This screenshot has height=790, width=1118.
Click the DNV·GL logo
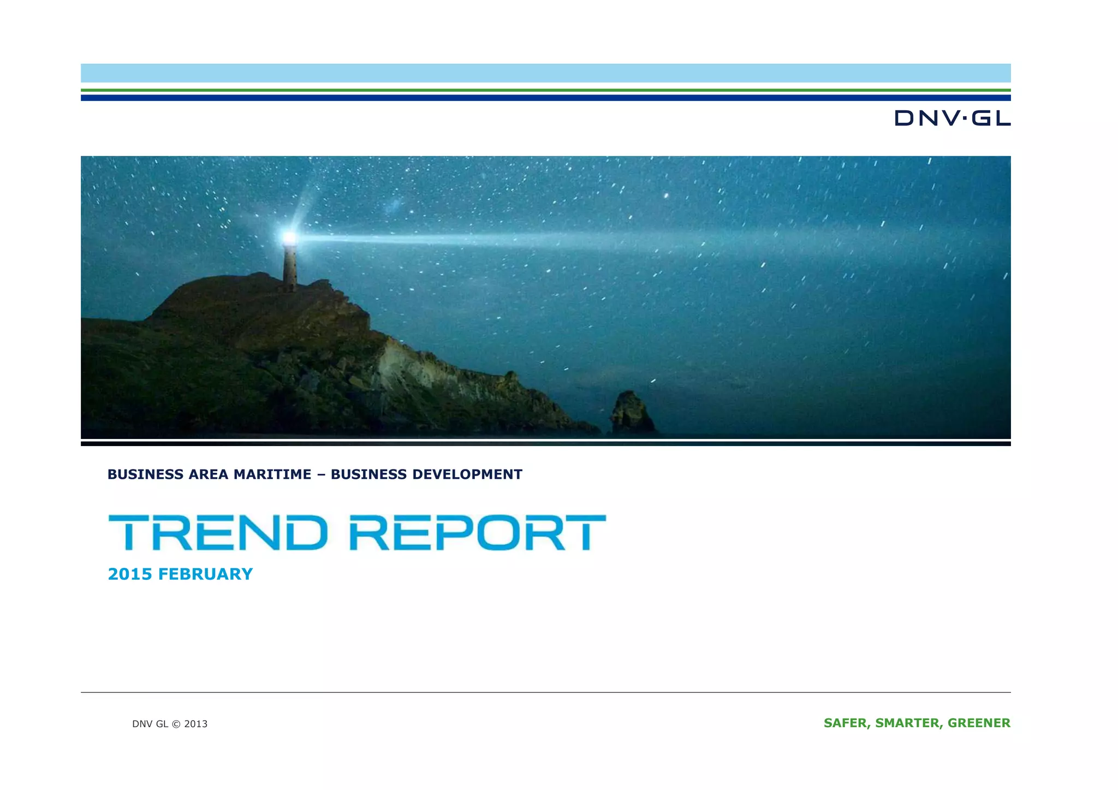pos(952,118)
